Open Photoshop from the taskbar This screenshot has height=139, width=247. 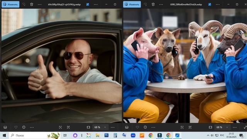pyautogui.click(x=107, y=136)
